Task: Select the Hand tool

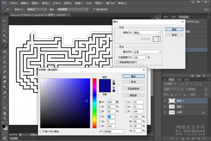Action: [x=5, y=113]
